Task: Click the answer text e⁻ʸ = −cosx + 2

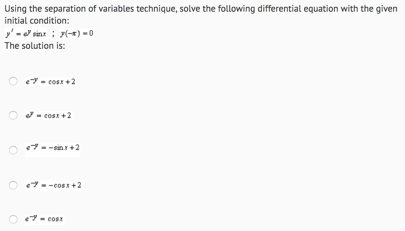Action: pos(53,185)
